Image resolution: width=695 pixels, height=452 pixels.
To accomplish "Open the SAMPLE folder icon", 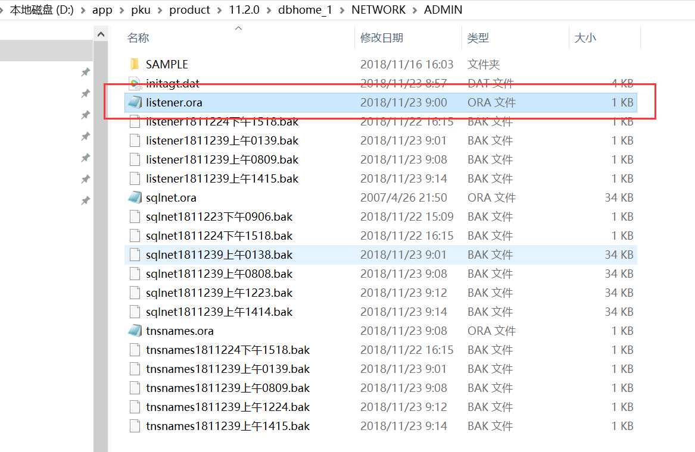I will point(135,65).
